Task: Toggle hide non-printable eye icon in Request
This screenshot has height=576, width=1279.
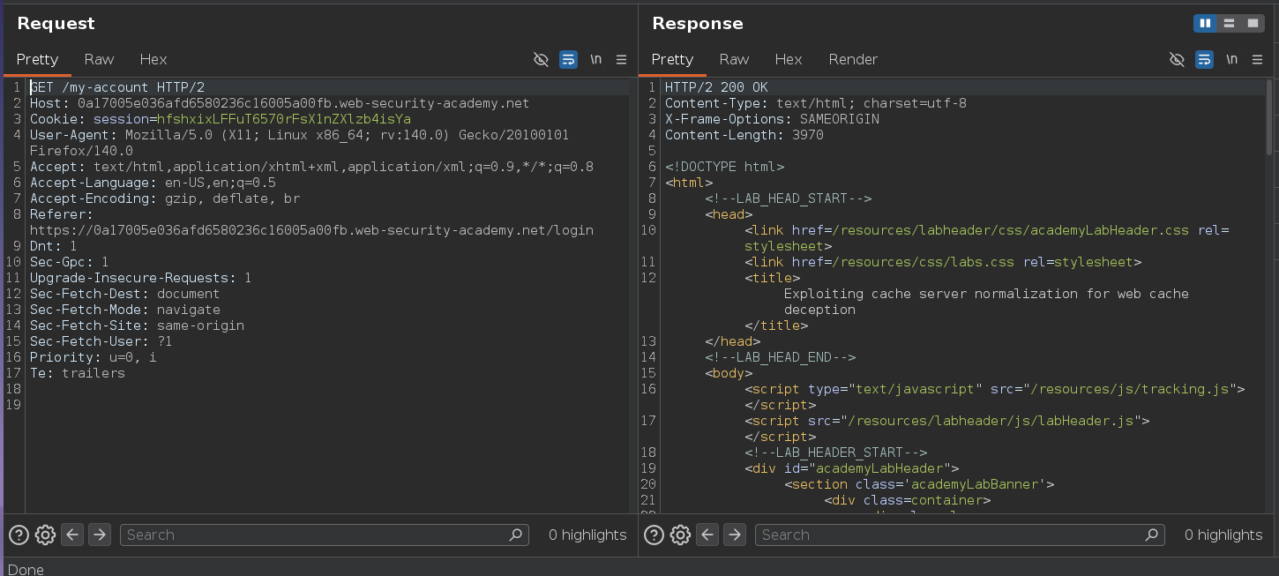Action: coord(541,59)
